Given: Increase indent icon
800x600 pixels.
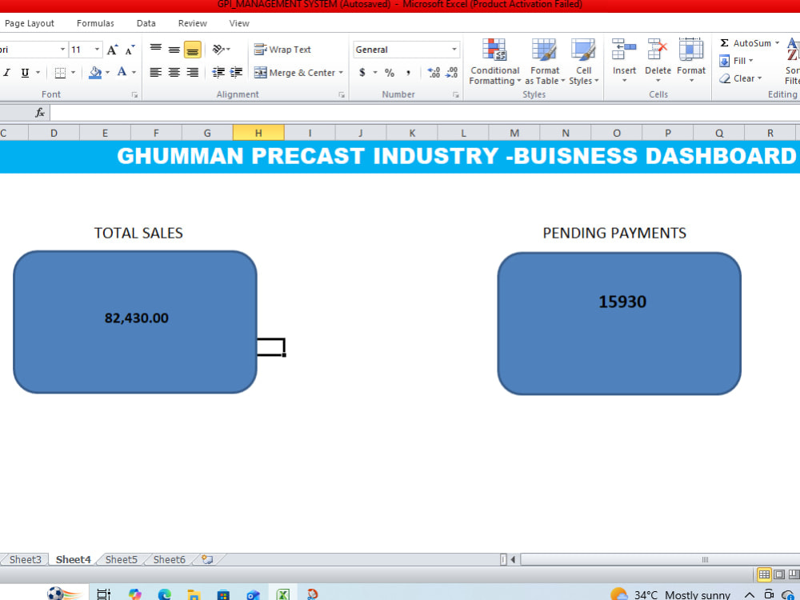Looking at the screenshot, I should pyautogui.click(x=236, y=73).
